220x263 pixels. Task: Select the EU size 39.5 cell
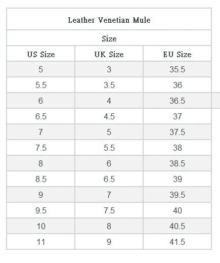pos(177,195)
